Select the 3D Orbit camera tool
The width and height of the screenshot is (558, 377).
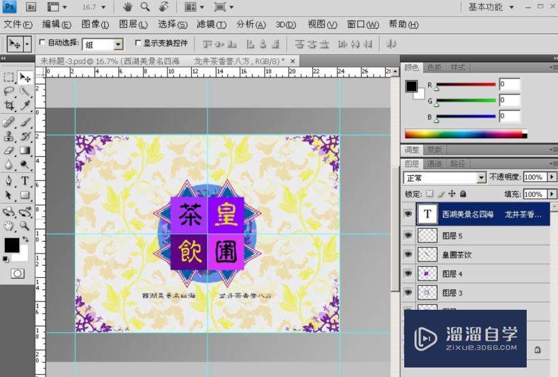click(x=25, y=212)
